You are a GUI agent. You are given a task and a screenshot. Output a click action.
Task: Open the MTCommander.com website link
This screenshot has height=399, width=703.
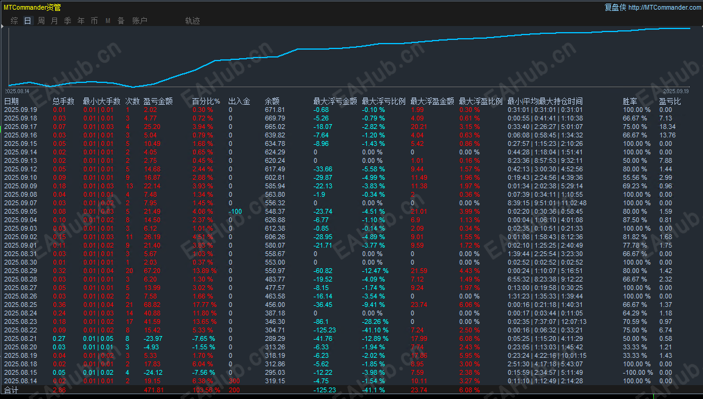coord(664,7)
